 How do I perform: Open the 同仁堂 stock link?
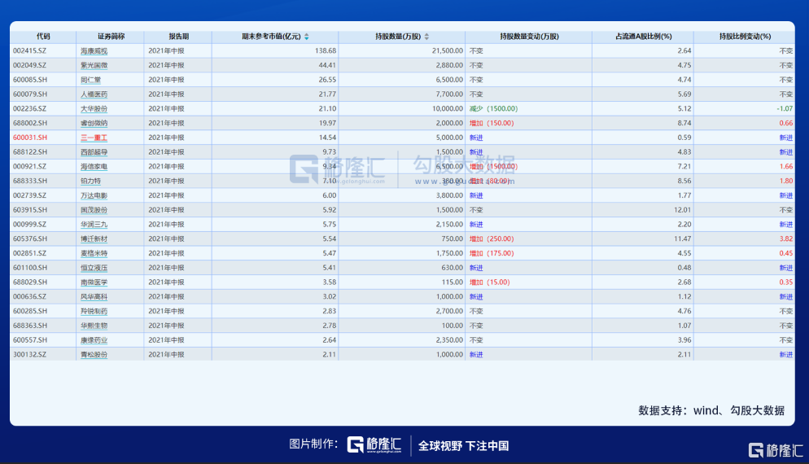pos(91,80)
